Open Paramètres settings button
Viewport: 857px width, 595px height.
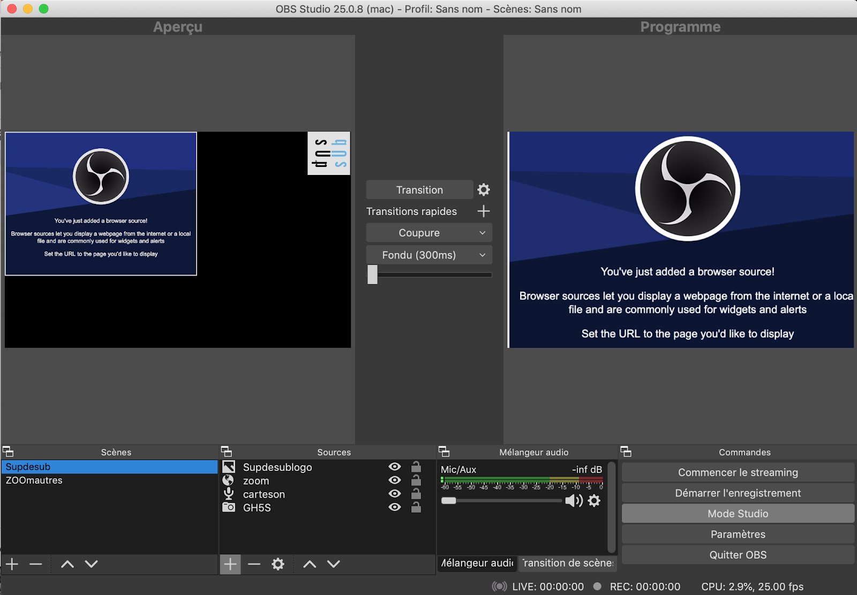738,534
